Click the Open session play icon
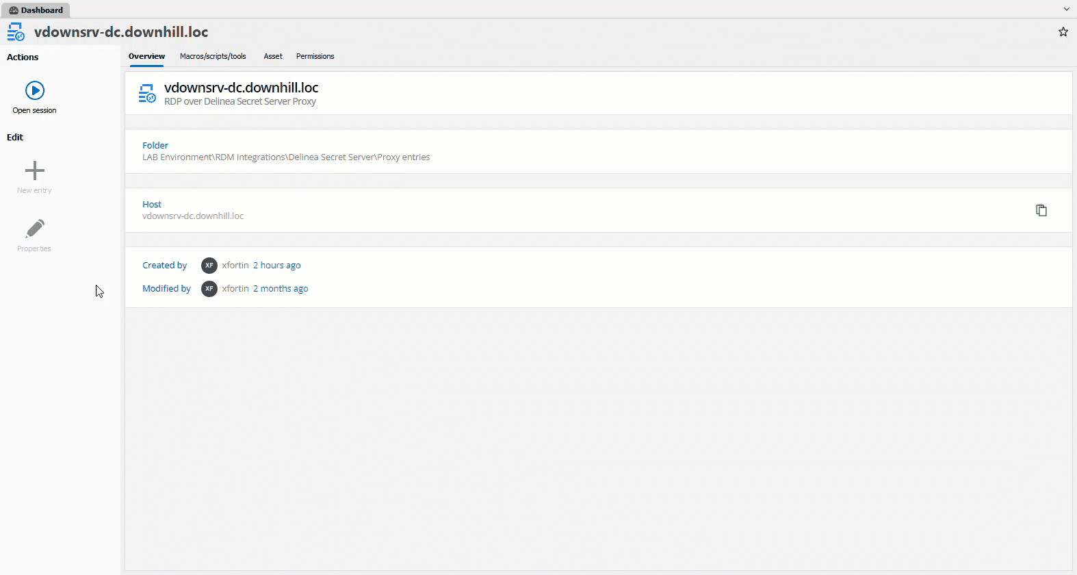This screenshot has width=1077, height=575. click(x=35, y=90)
